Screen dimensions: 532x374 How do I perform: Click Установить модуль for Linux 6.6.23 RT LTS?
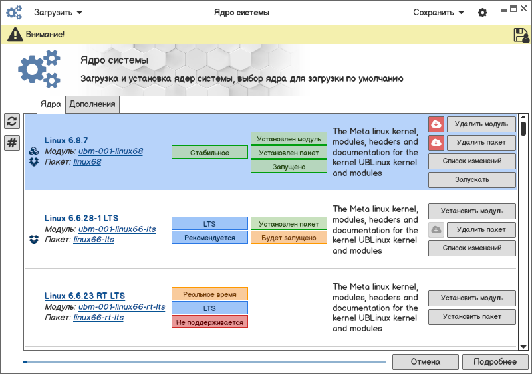[472, 298]
